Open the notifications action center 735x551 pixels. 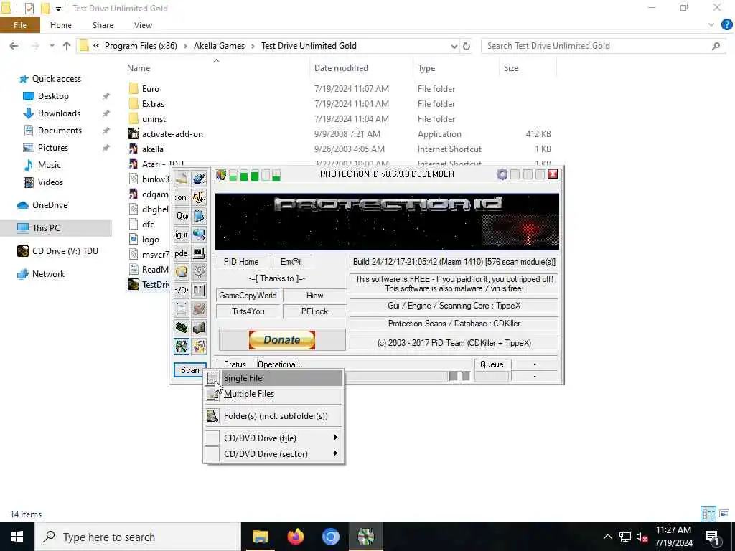(x=713, y=537)
